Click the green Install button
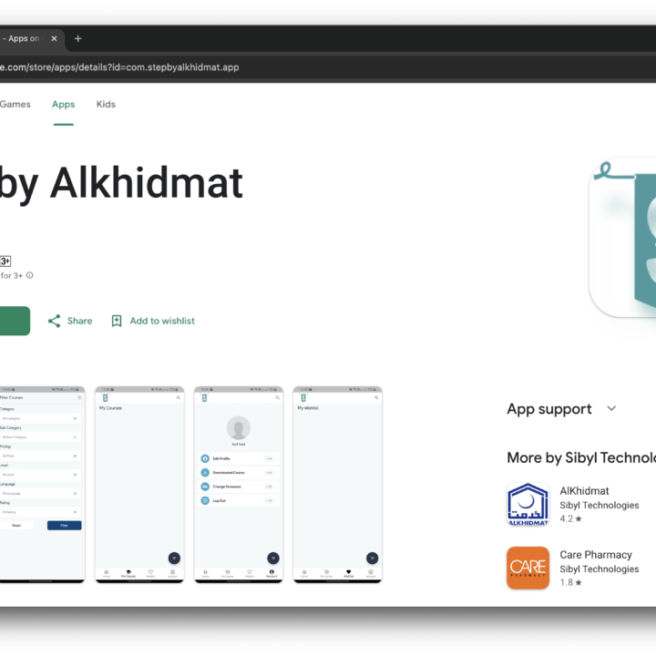This screenshot has width=656, height=656. click(15, 321)
